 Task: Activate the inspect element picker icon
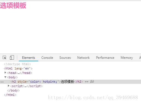(x=4, y=58)
